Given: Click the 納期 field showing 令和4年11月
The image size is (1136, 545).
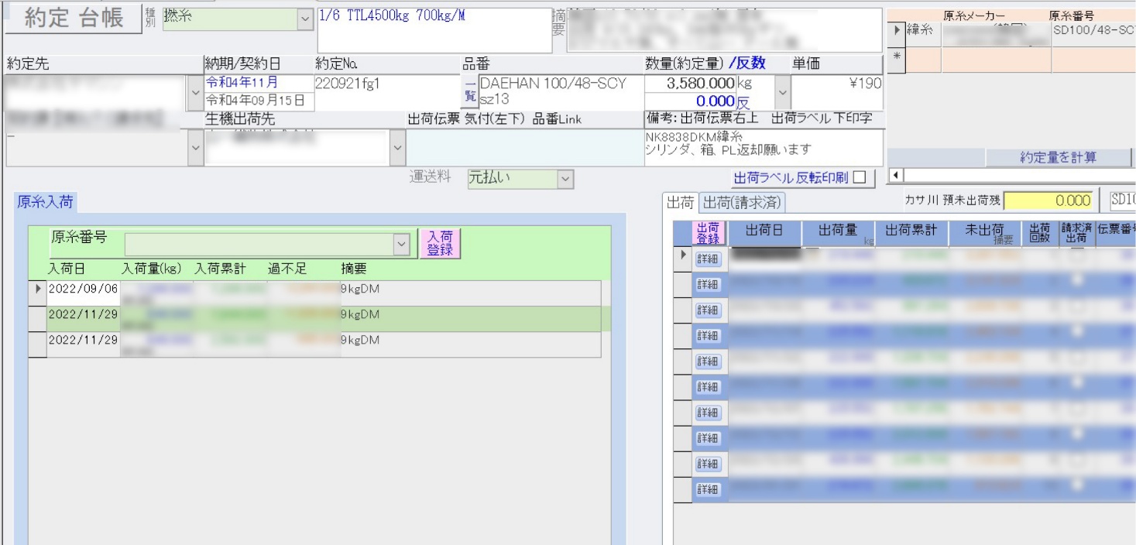Looking at the screenshot, I should pos(259,83).
